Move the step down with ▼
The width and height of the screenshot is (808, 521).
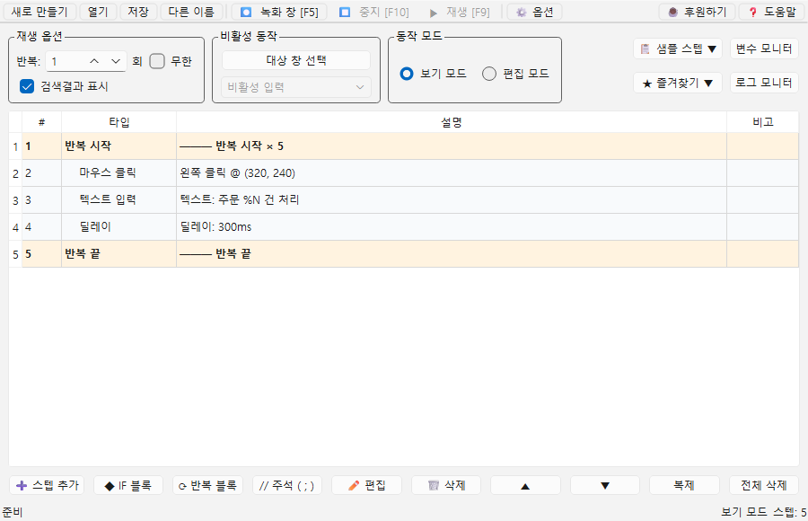[x=605, y=485]
